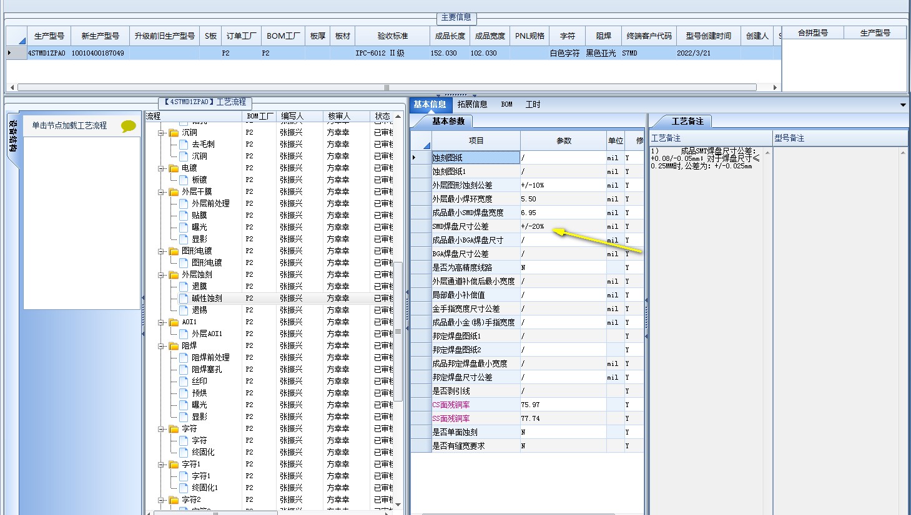Select the 基本参数 tab
The width and height of the screenshot is (911, 515).
[448, 121]
